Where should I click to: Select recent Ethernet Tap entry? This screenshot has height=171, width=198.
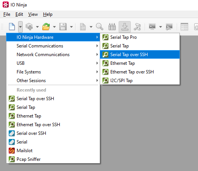pyautogui.click(x=53, y=116)
